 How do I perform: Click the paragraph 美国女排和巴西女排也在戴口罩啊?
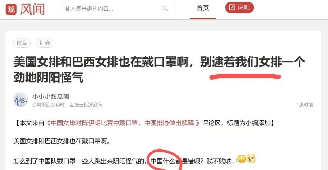[61, 141]
